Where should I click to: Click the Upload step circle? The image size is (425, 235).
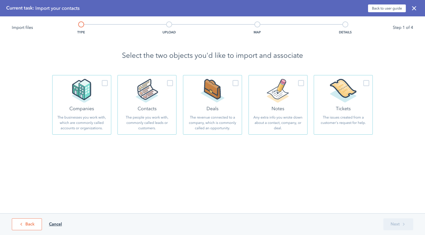tap(169, 24)
